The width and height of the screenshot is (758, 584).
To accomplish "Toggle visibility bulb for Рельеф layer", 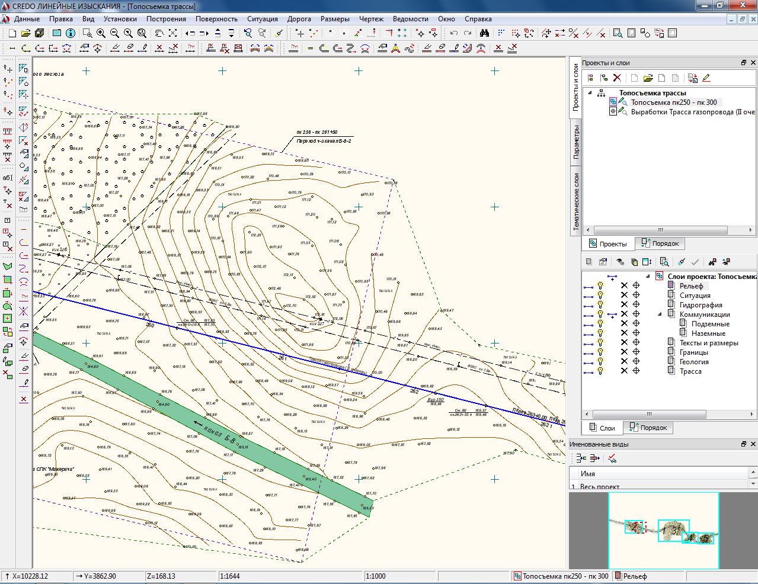I will pos(600,285).
